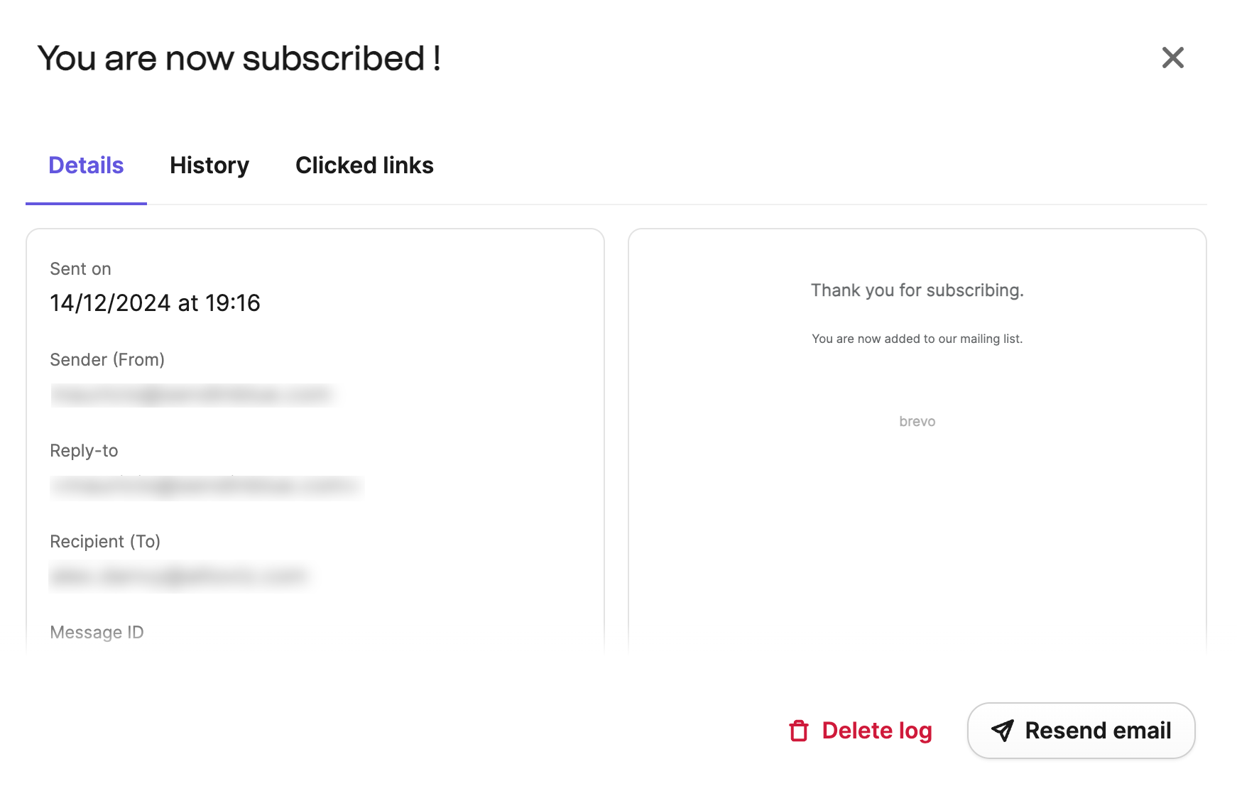Click the blurred Recipient (To) address
The width and height of the screenshot is (1237, 791).
[180, 576]
